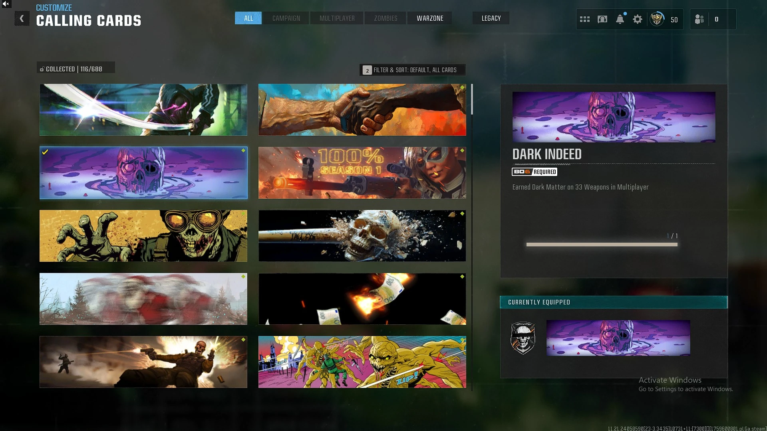Open the notifications bell
Image resolution: width=767 pixels, height=431 pixels.
620,19
